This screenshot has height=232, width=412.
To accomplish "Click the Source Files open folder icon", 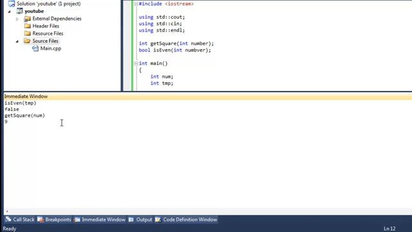I will tap(27, 41).
